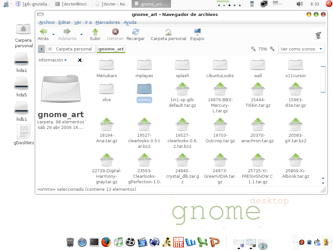This screenshot has height=250, width=333.
Task: Click the file view vertical scrollbar handle
Action: [323, 79]
